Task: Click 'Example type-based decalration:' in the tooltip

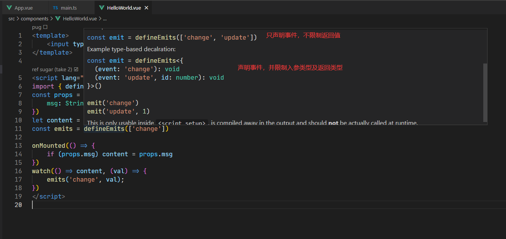Action: pyautogui.click(x=131, y=49)
